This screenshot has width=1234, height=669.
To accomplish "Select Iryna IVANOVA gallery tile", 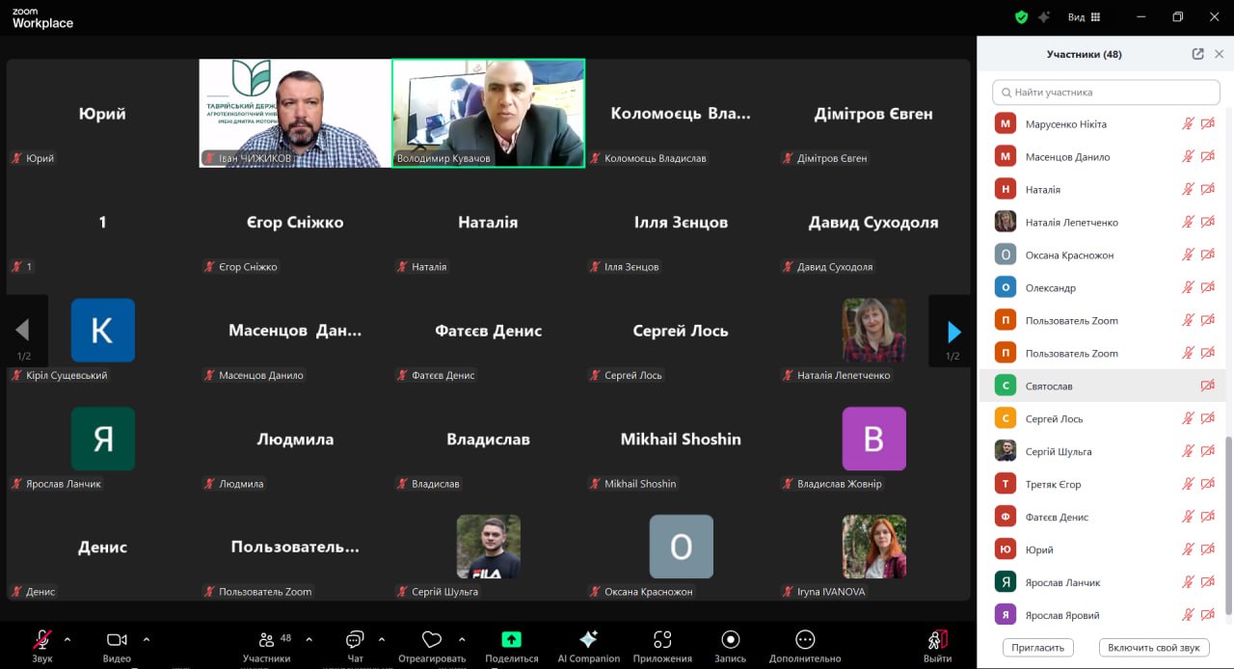I will click(873, 548).
